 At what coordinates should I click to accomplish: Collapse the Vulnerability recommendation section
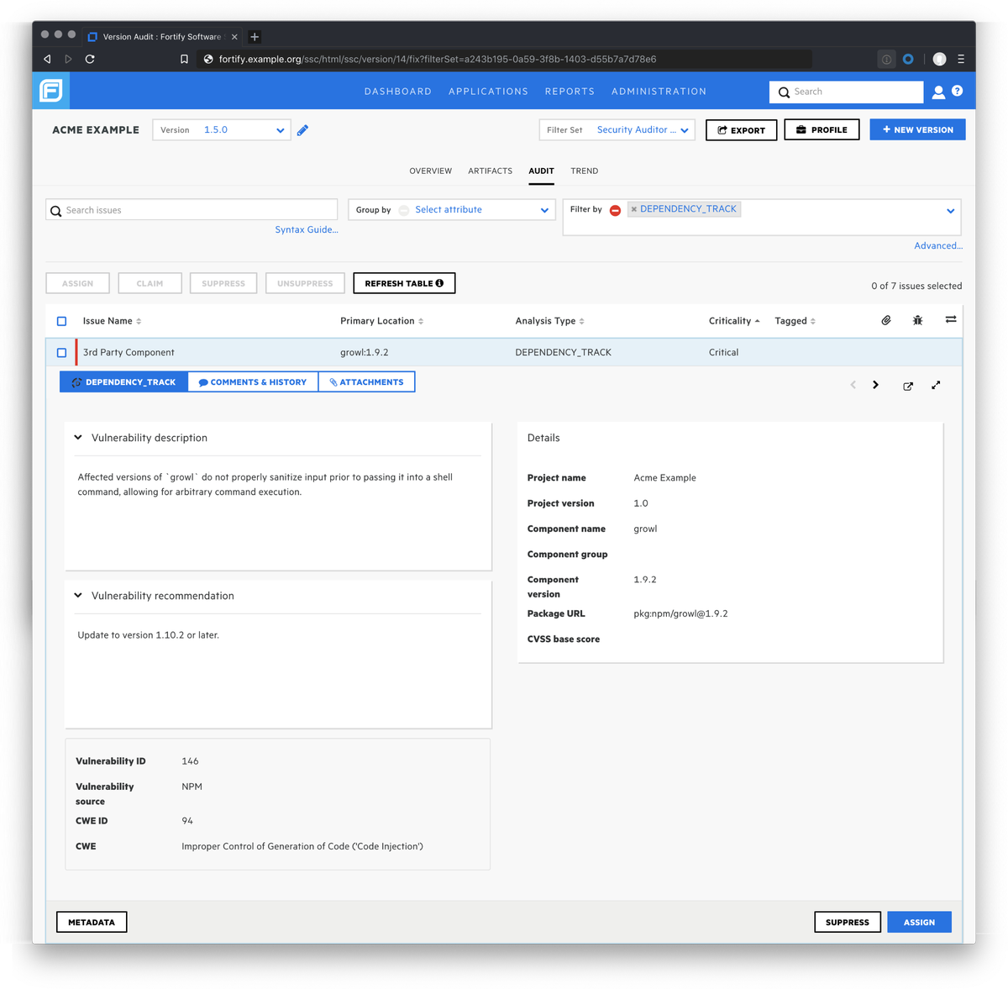(x=78, y=596)
